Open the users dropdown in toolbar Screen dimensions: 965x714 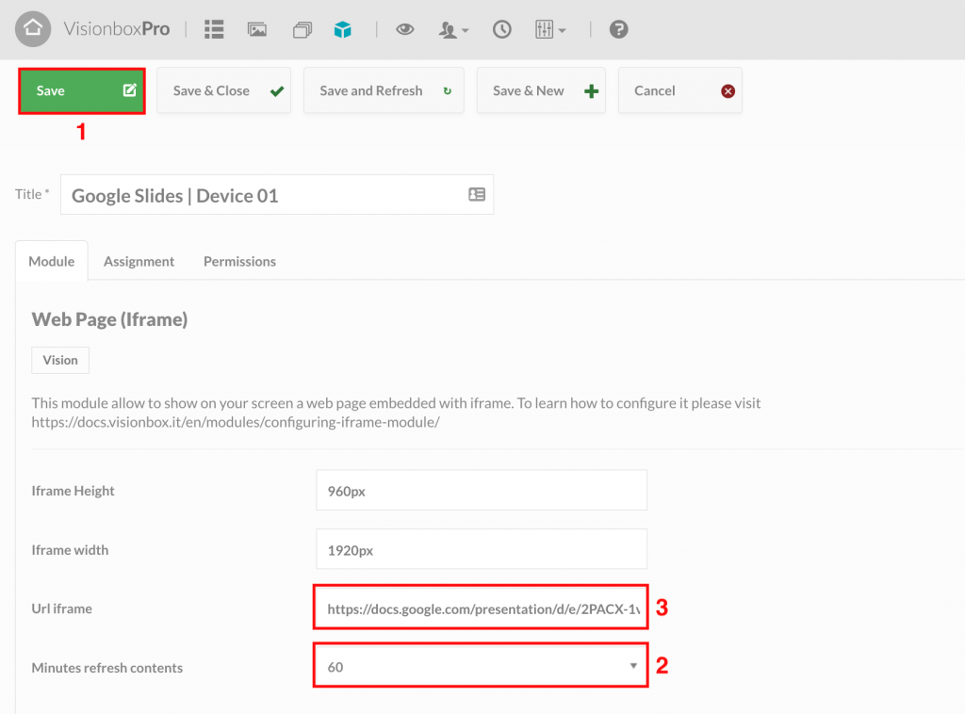(453, 29)
